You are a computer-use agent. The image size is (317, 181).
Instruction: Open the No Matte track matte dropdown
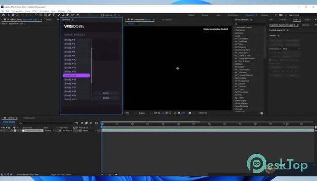pyautogui.click(x=67, y=131)
